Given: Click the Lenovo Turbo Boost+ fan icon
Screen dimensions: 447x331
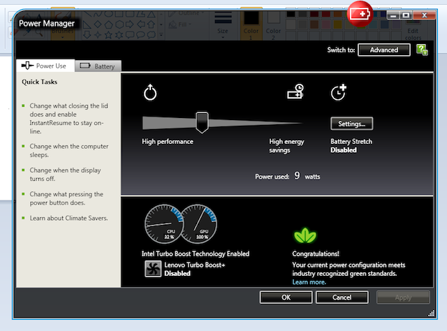Looking at the screenshot, I should (x=153, y=269).
